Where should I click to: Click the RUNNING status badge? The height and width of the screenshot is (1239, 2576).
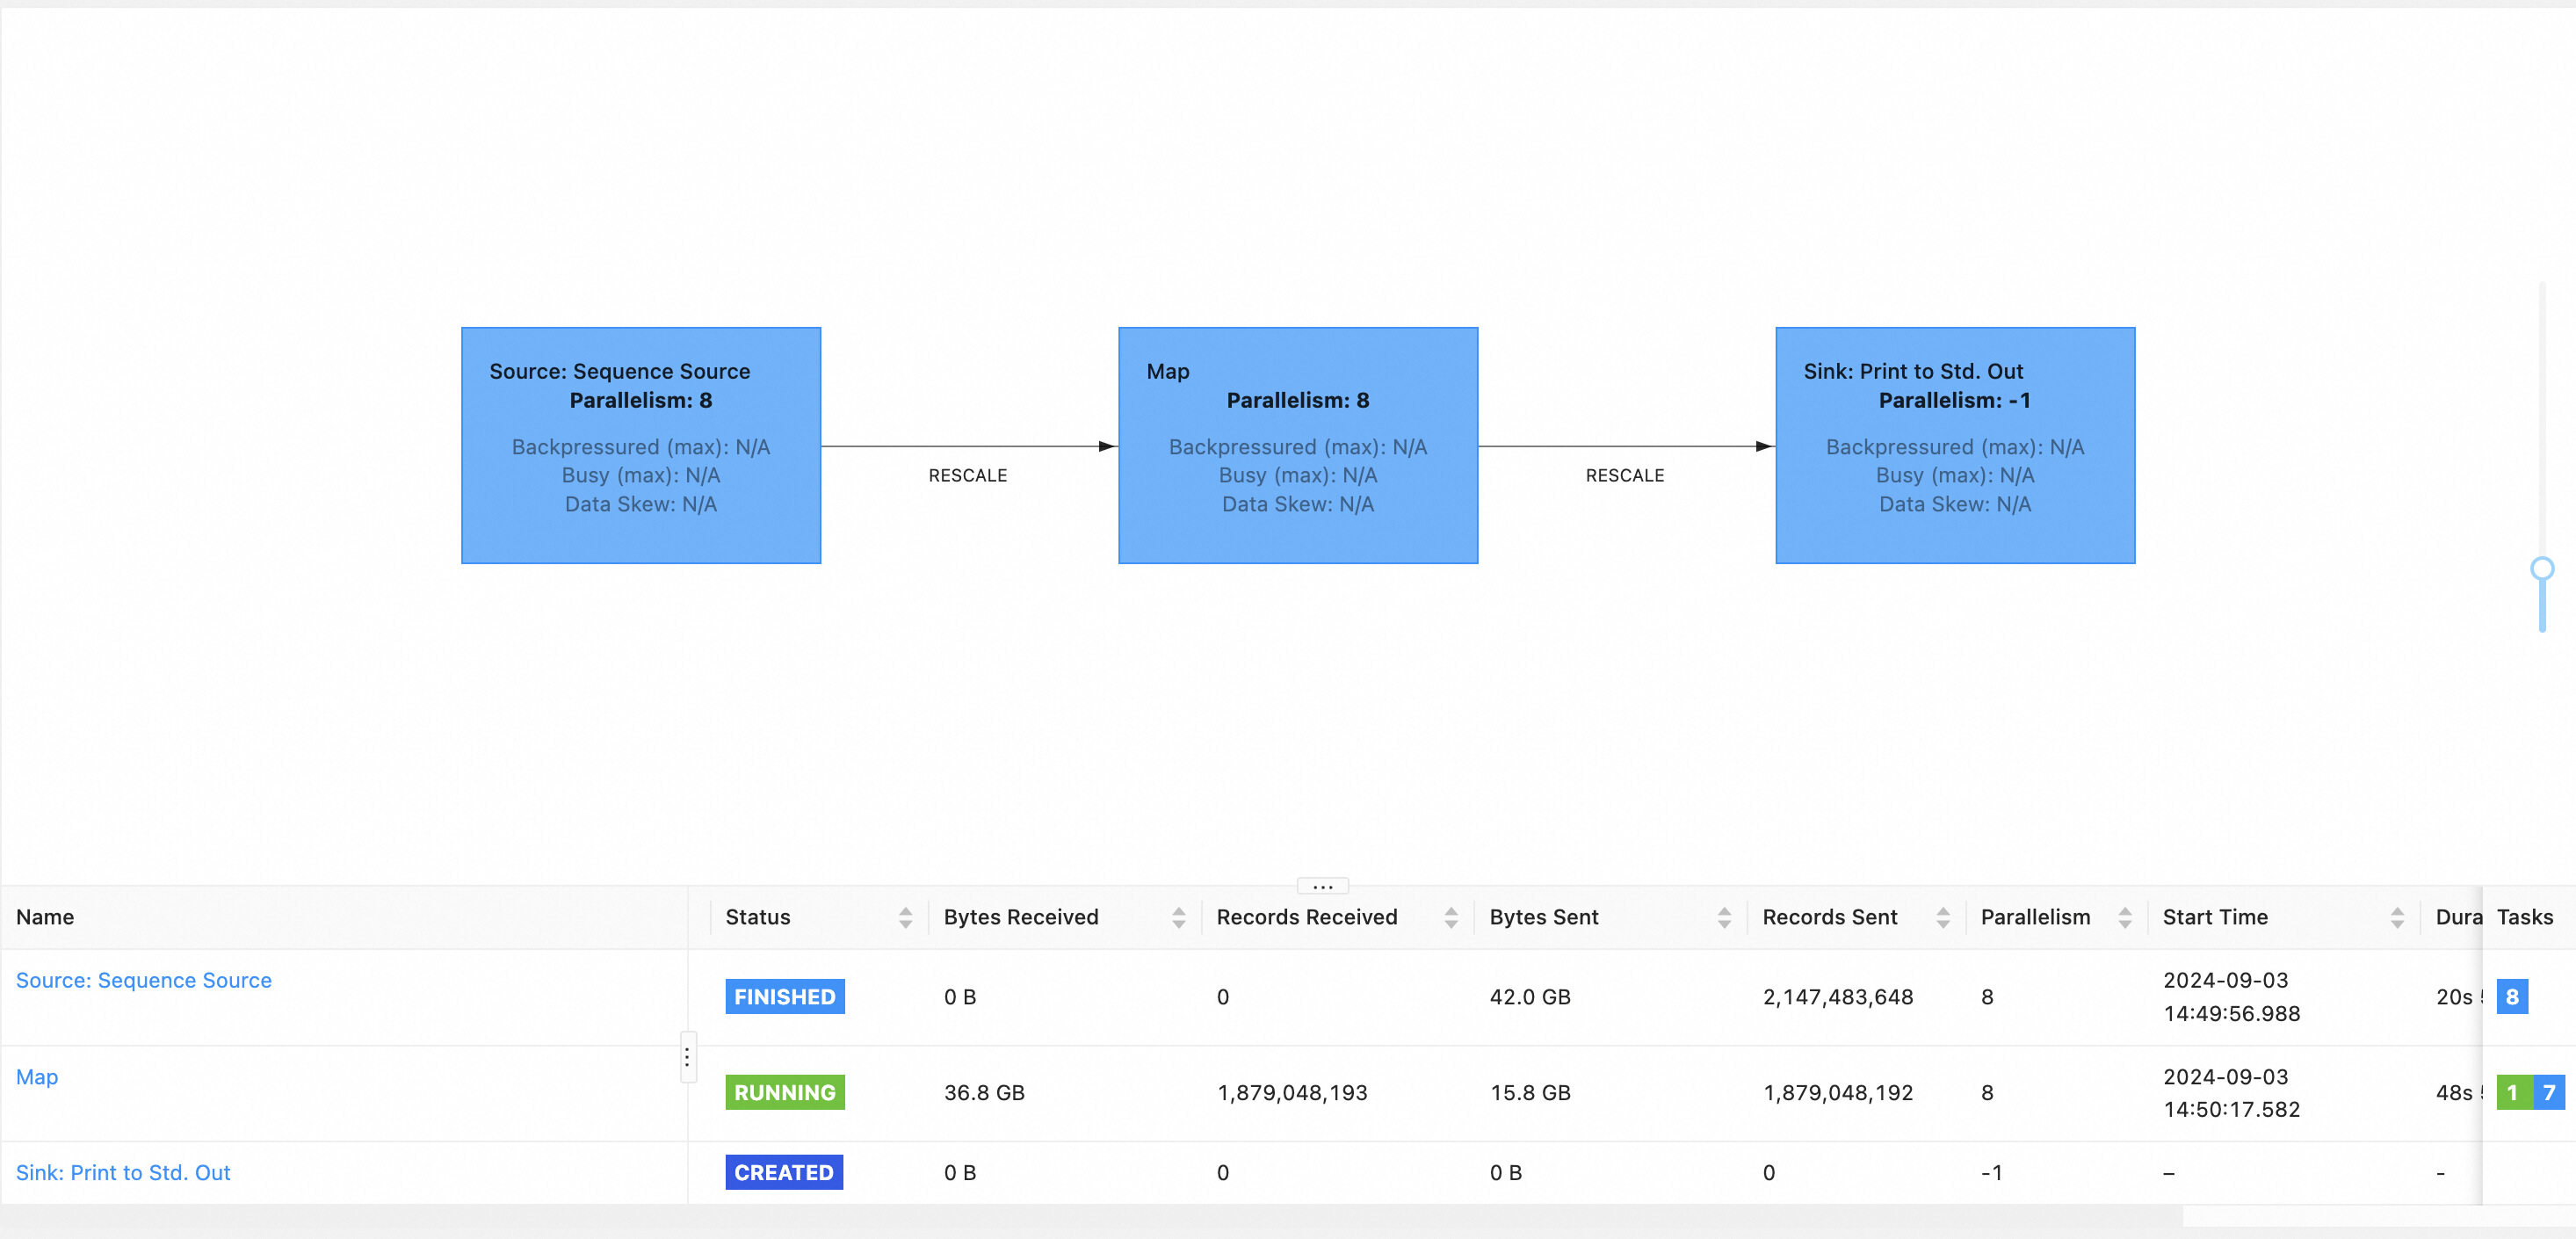tap(784, 1092)
